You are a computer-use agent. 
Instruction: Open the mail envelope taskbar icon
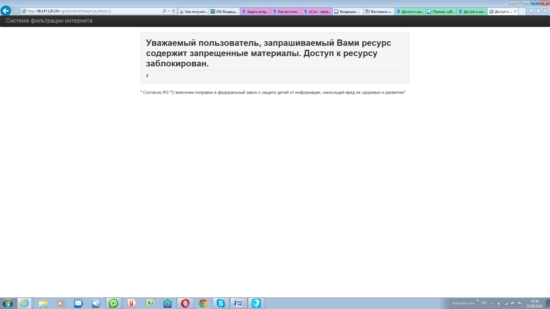tap(78, 303)
